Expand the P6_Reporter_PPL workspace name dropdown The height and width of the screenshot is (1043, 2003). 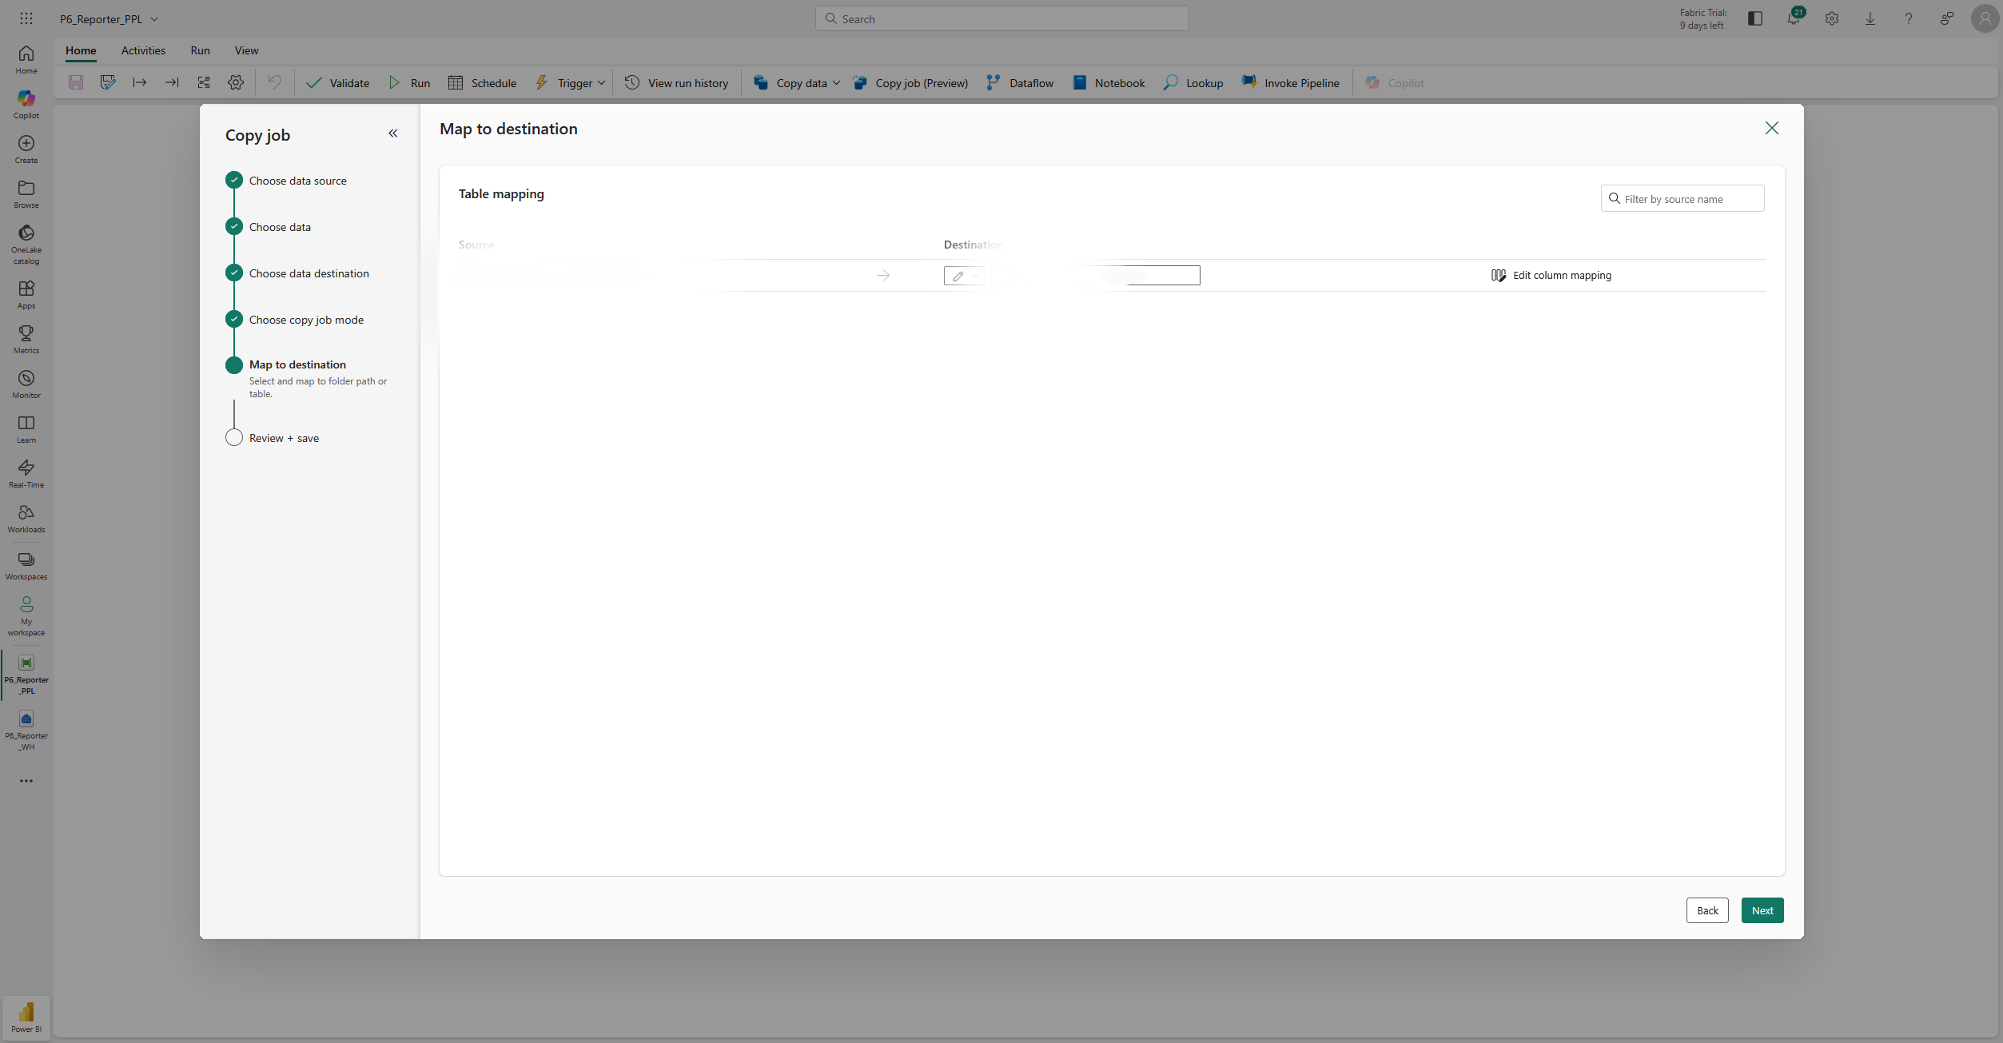click(154, 18)
